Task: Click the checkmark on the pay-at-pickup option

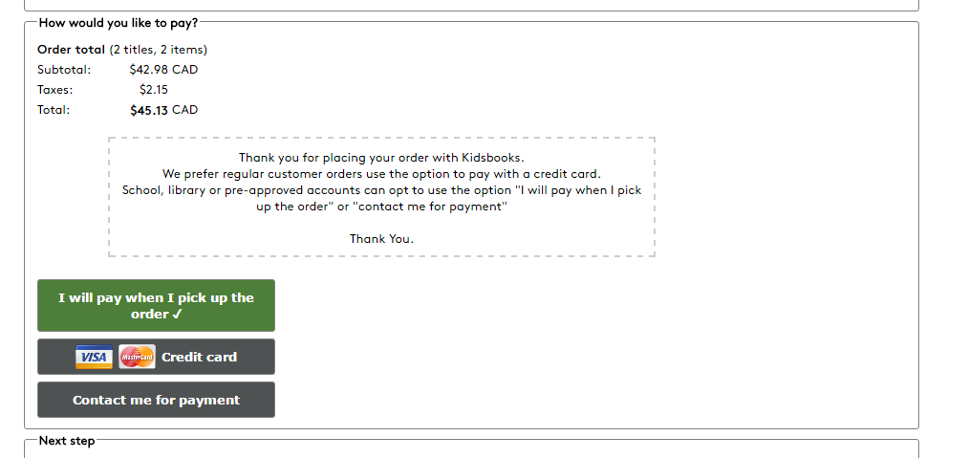Action: (x=176, y=315)
